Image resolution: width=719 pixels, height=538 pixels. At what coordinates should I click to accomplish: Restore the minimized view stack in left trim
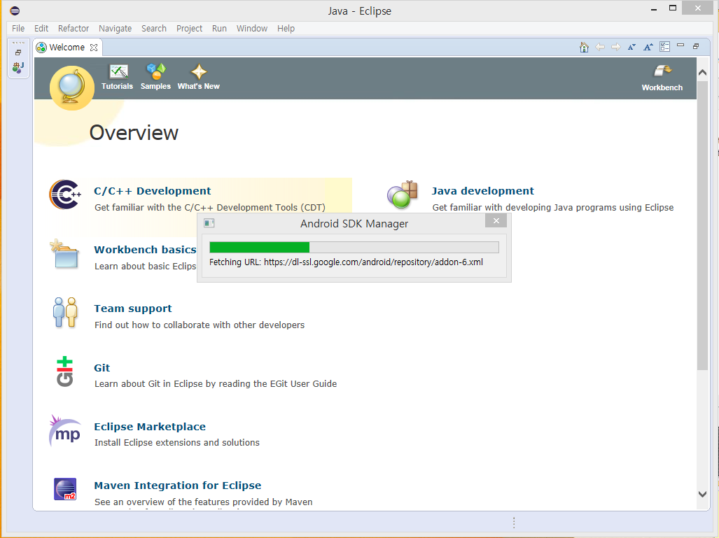[x=18, y=52]
